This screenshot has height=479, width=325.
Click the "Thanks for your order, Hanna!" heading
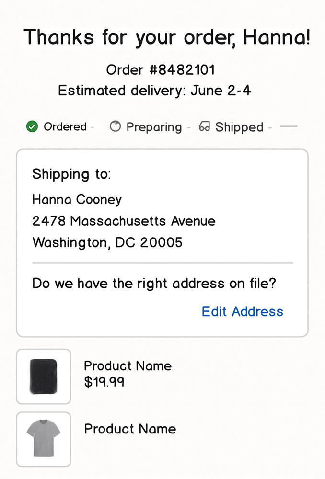[x=167, y=37]
